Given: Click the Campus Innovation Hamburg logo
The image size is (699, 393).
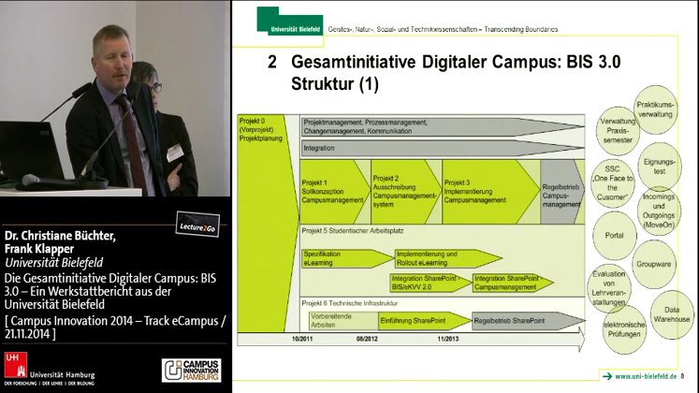Looking at the screenshot, I should pos(191,371).
